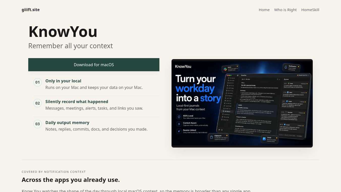Go to the Home nav link
This screenshot has height=192, width=341.
click(x=264, y=10)
